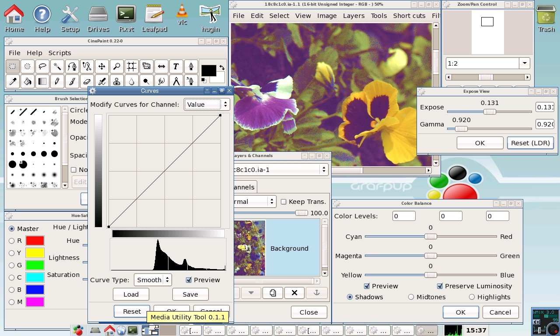Select the Crop tool in the toolbox
Image resolution: width=560 pixels, height=336 pixels.
131,66
